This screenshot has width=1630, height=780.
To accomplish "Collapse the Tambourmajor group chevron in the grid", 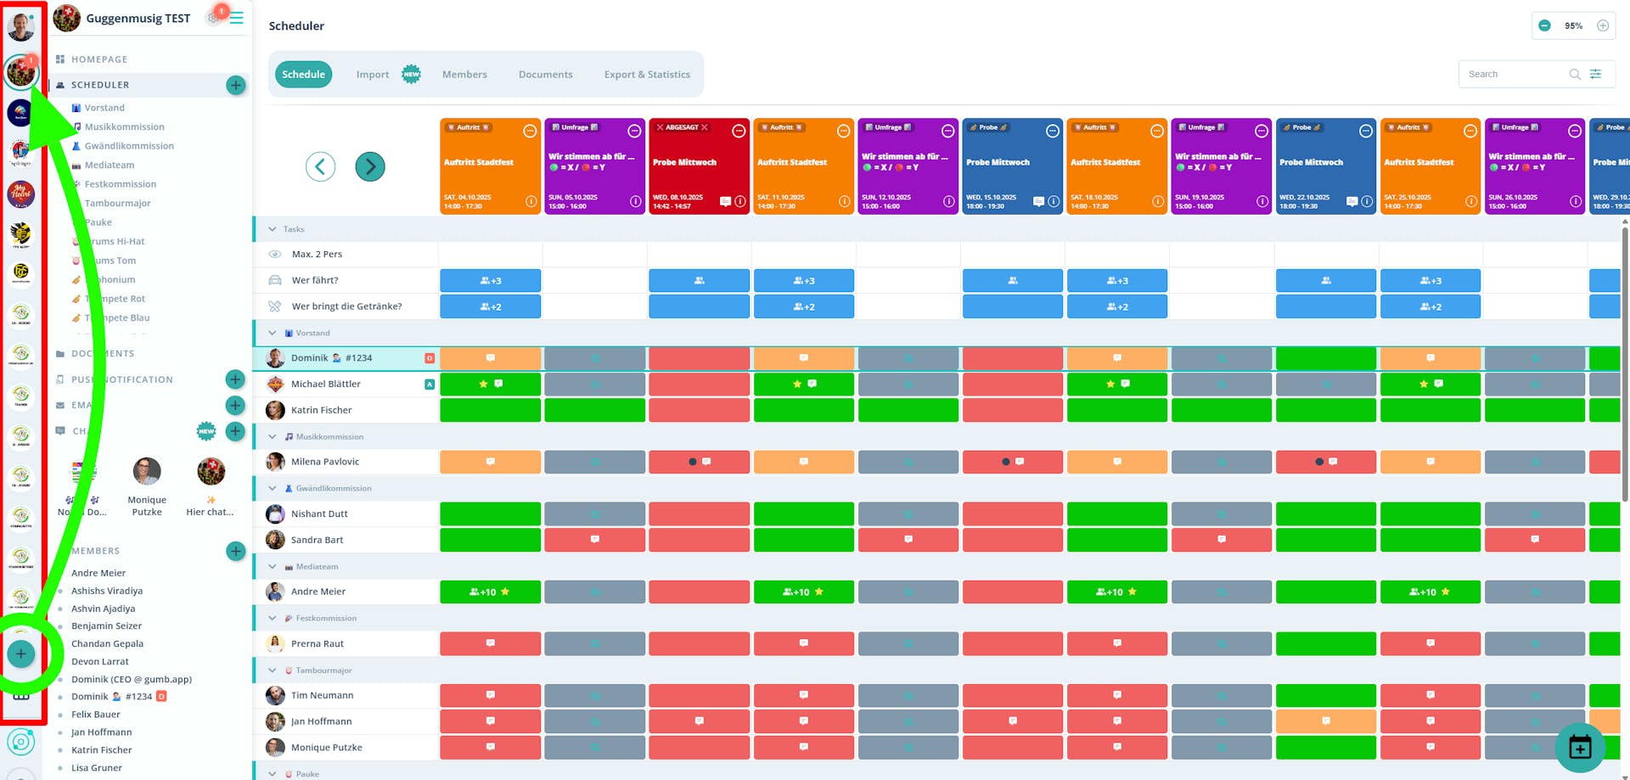I will tap(273, 670).
